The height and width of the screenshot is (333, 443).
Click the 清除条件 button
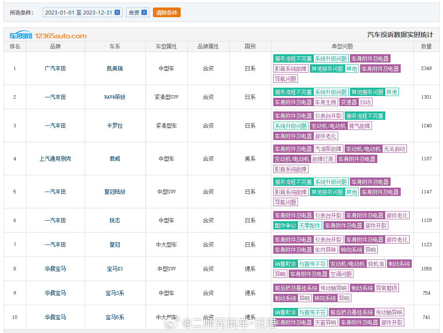pyautogui.click(x=167, y=12)
